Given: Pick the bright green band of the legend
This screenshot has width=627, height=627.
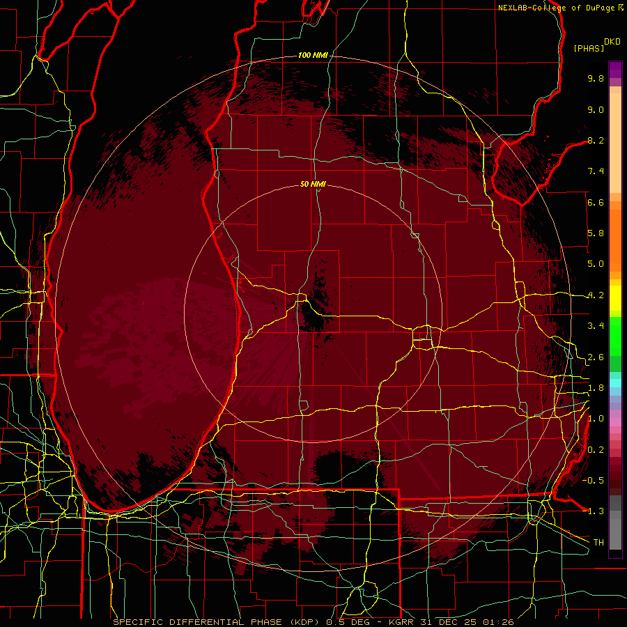Looking at the screenshot, I should (615, 336).
